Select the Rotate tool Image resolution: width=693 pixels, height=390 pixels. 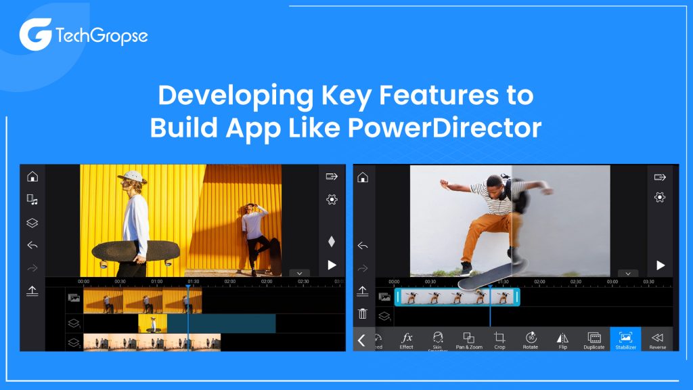point(531,339)
